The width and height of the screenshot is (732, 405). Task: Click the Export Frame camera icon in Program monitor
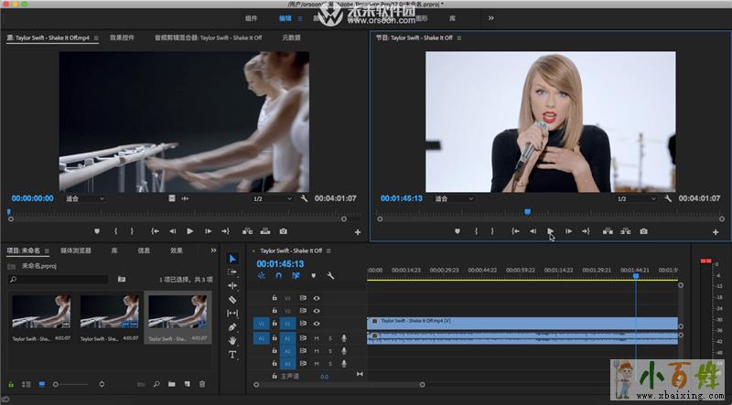(x=644, y=231)
